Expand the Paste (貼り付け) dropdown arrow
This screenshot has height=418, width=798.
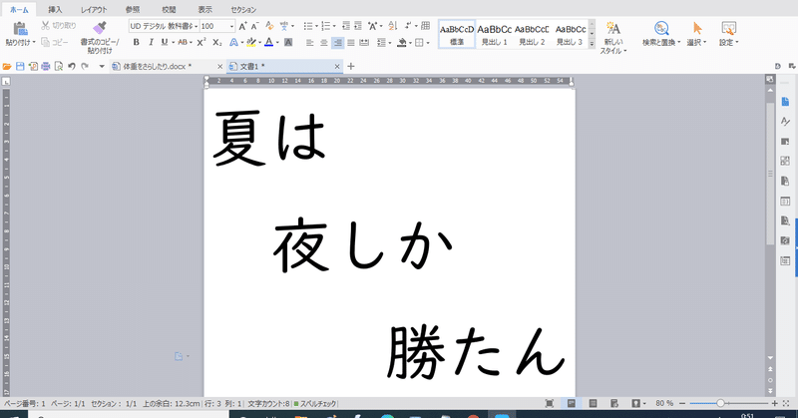(x=34, y=42)
